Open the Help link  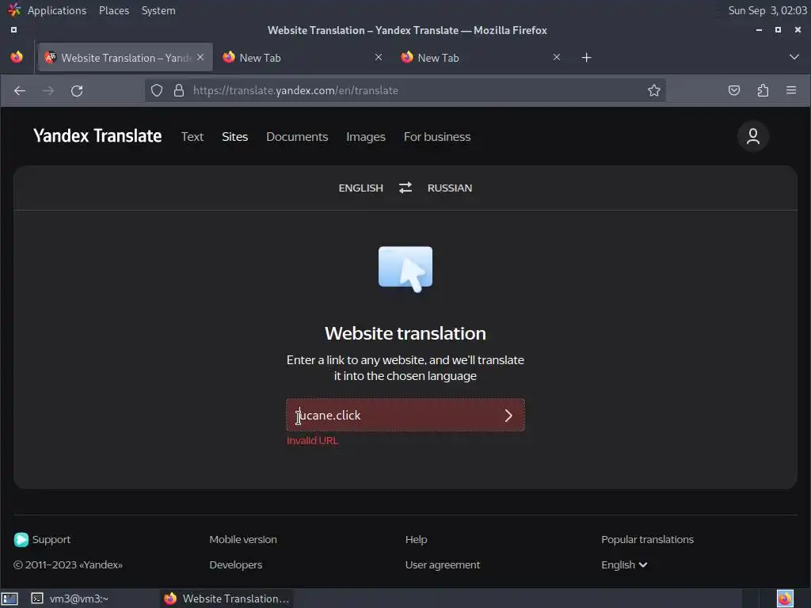tap(417, 539)
